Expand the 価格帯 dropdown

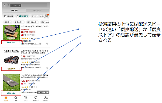(8, 22)
